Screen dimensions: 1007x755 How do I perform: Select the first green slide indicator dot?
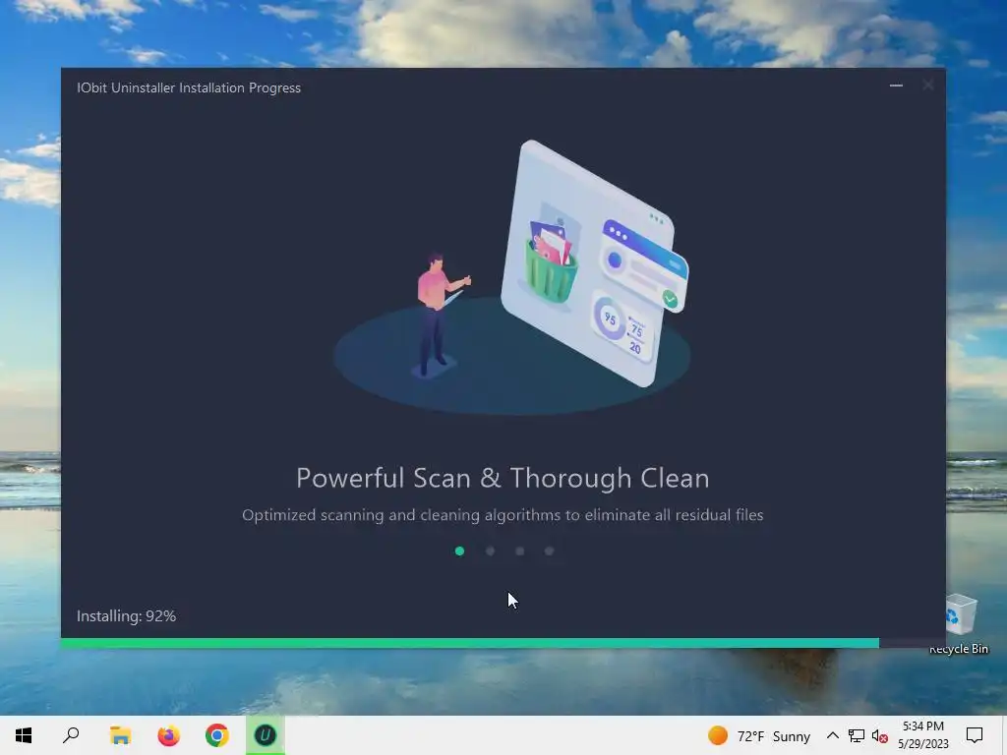click(x=459, y=551)
